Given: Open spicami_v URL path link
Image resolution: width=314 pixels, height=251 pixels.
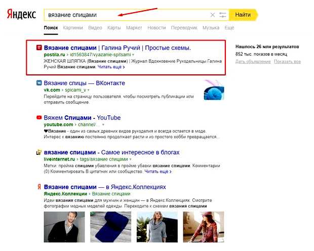Looking at the screenshot, I should (x=75, y=90).
